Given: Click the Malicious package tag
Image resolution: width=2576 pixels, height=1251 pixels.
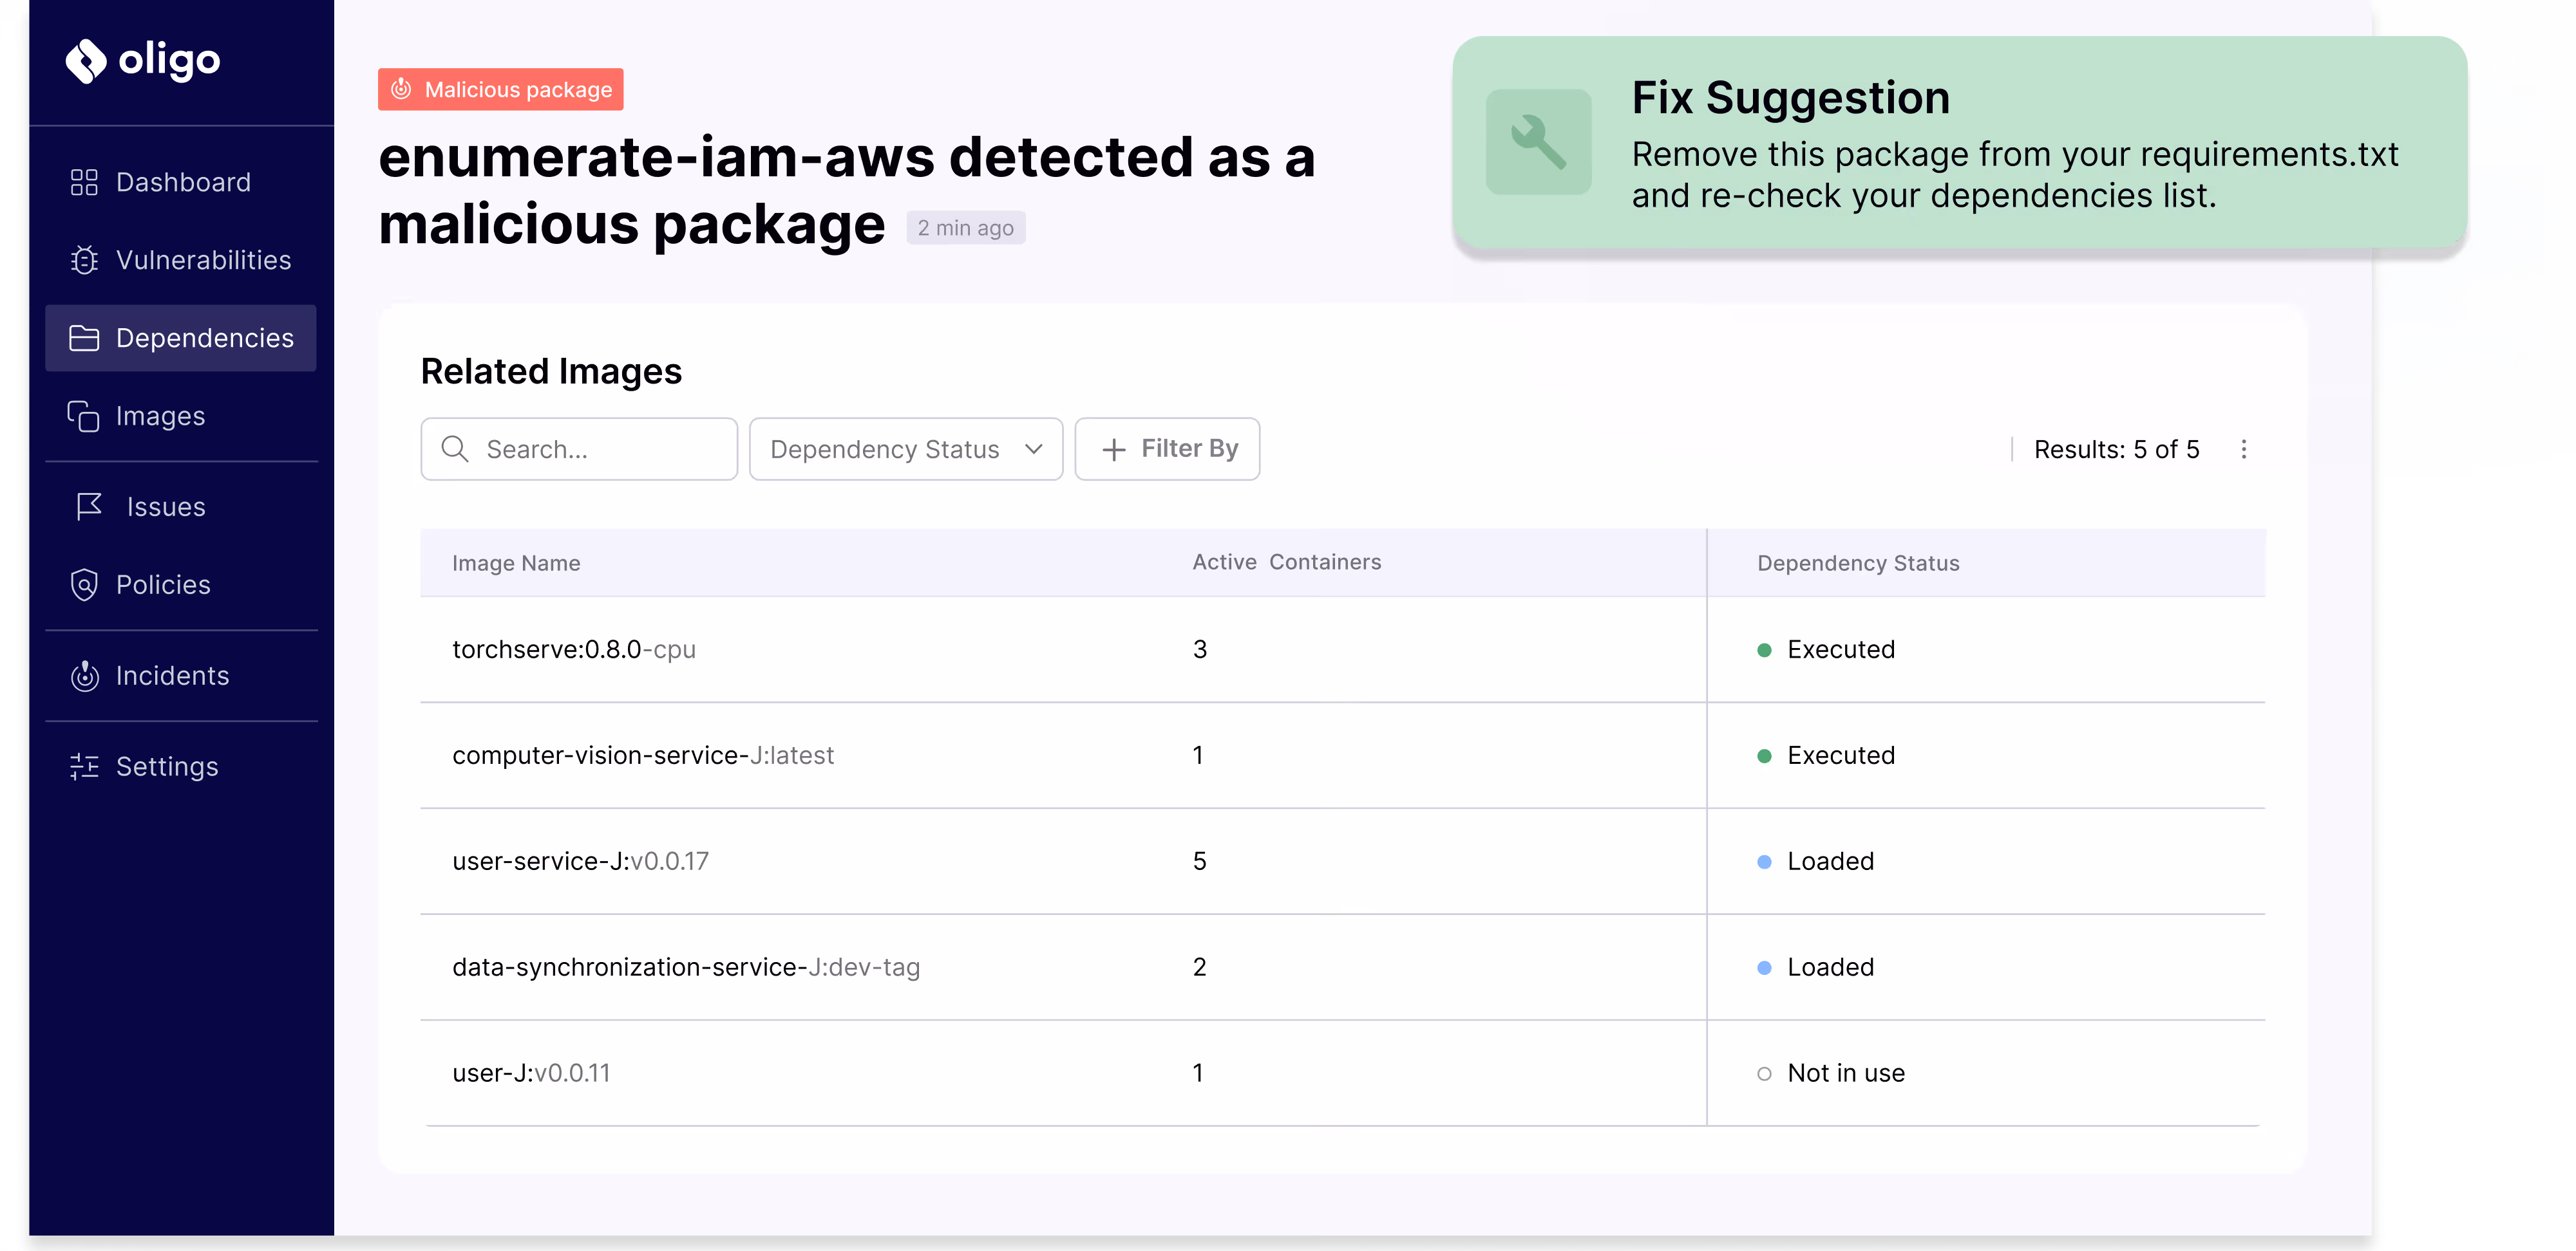Looking at the screenshot, I should click(501, 89).
